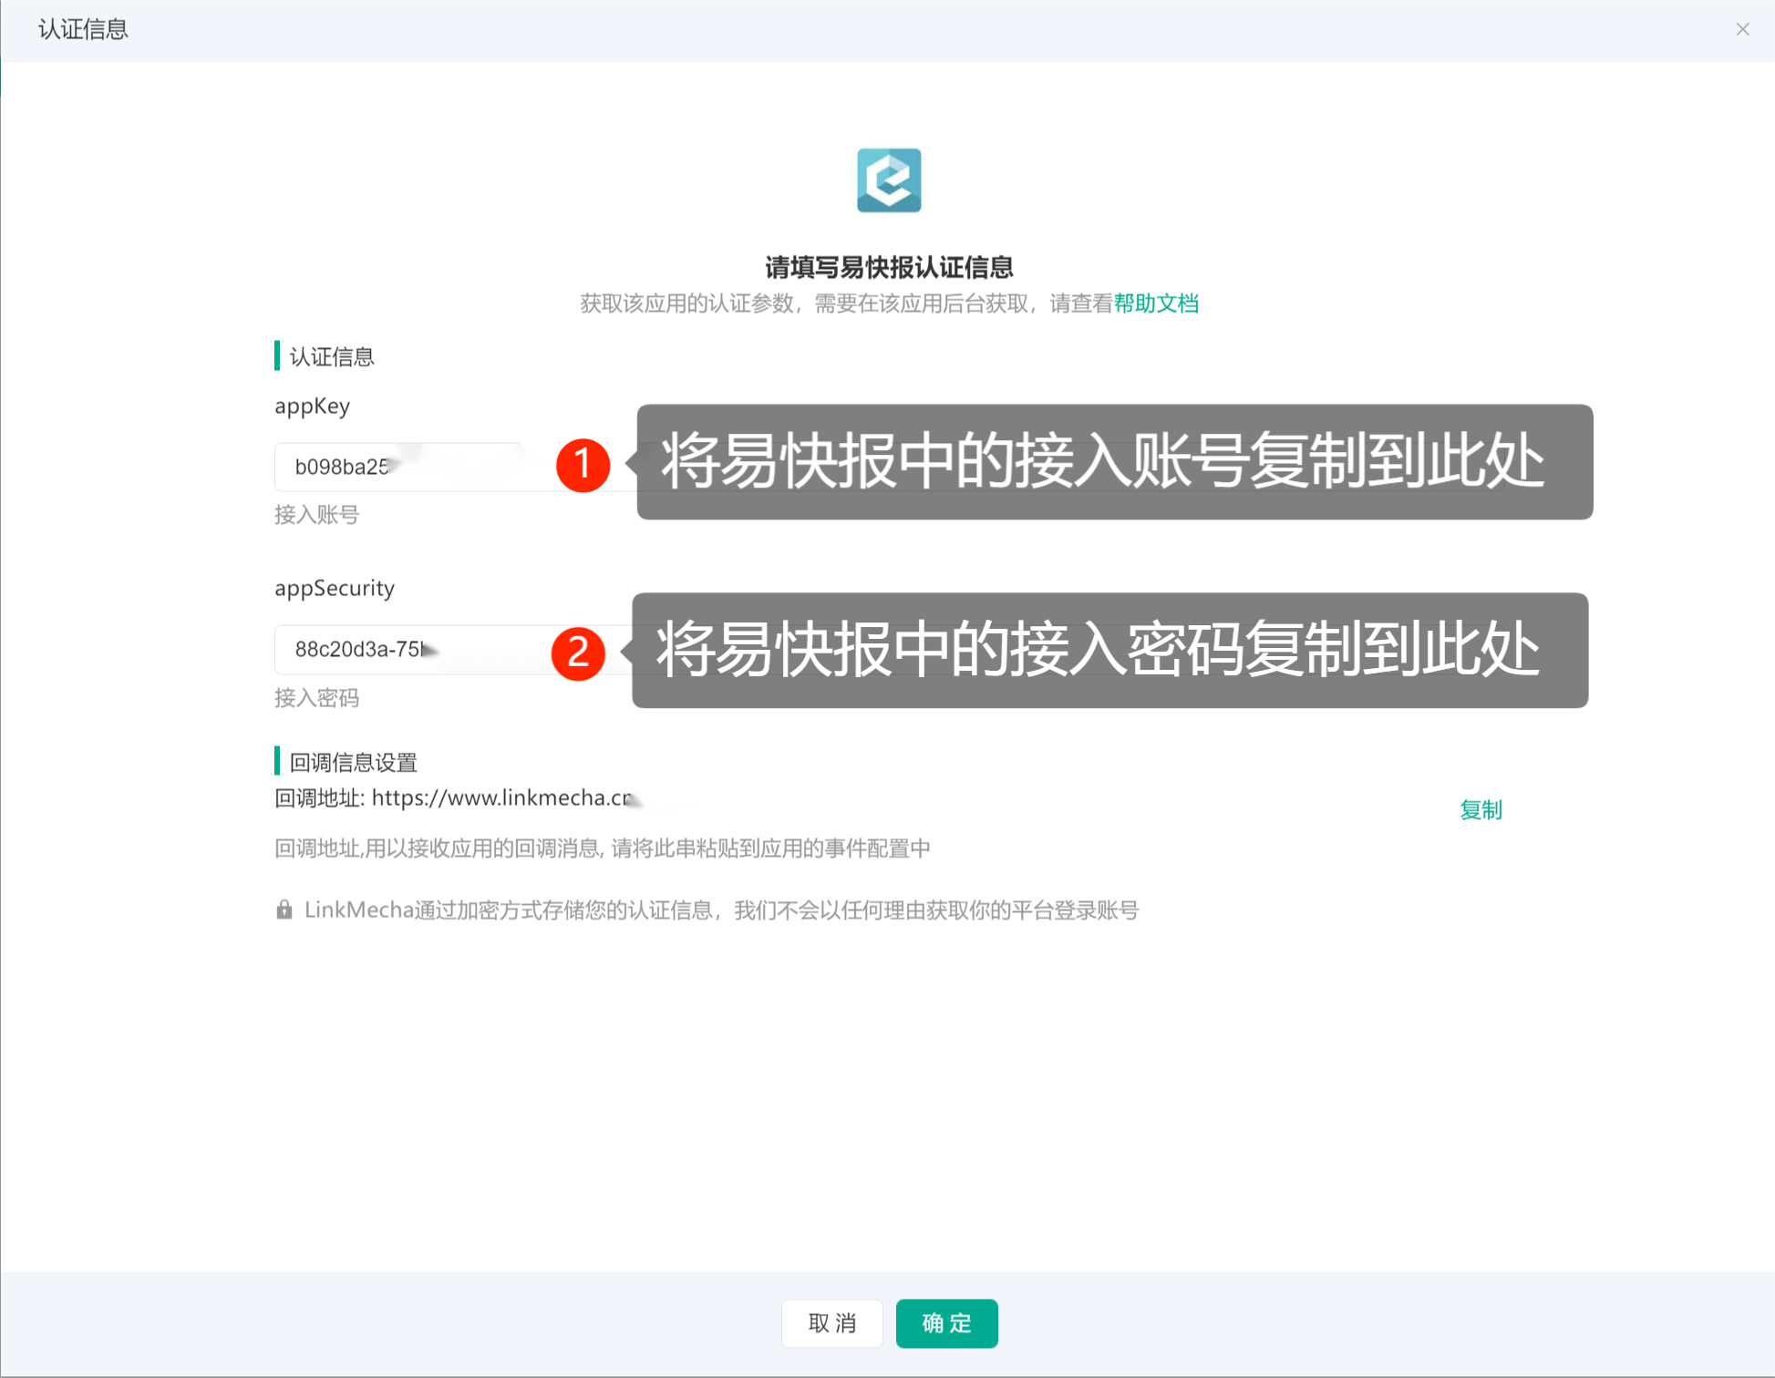
Task: Close the 认证信息 dialog
Action: point(1742,29)
